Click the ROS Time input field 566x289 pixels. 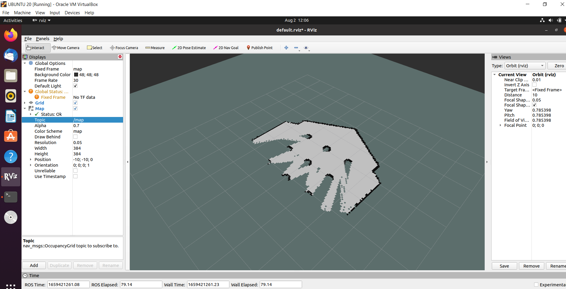pos(68,285)
